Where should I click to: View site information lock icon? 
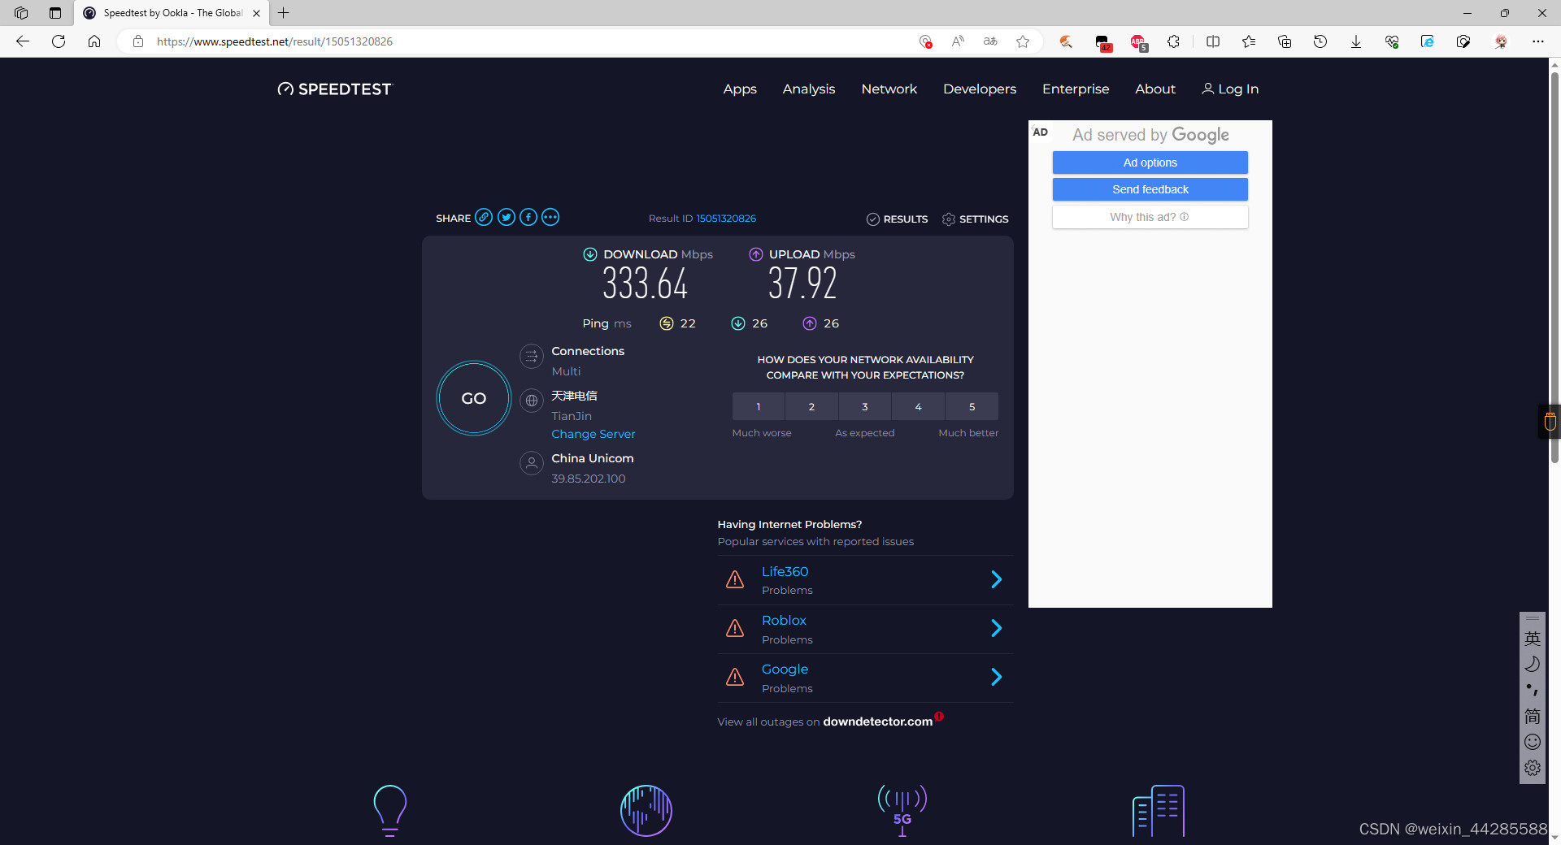pyautogui.click(x=138, y=41)
